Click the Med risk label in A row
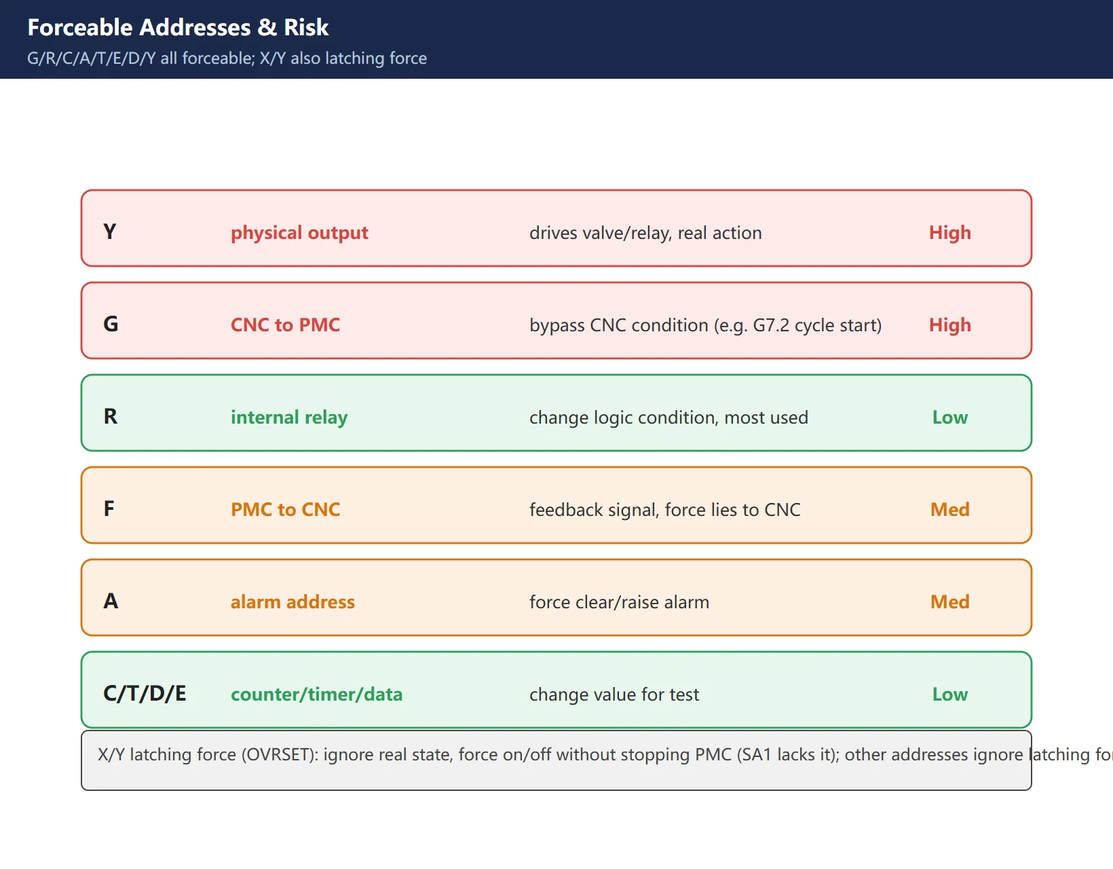The width and height of the screenshot is (1113, 869). click(950, 602)
